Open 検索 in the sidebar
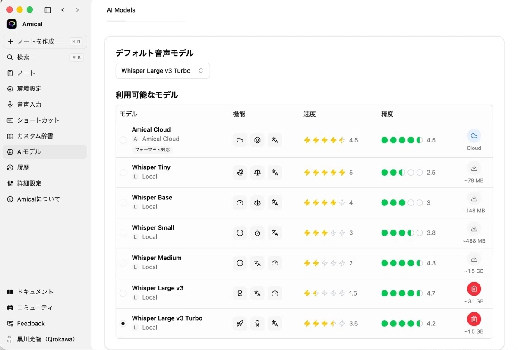The image size is (518, 350). tap(45, 57)
